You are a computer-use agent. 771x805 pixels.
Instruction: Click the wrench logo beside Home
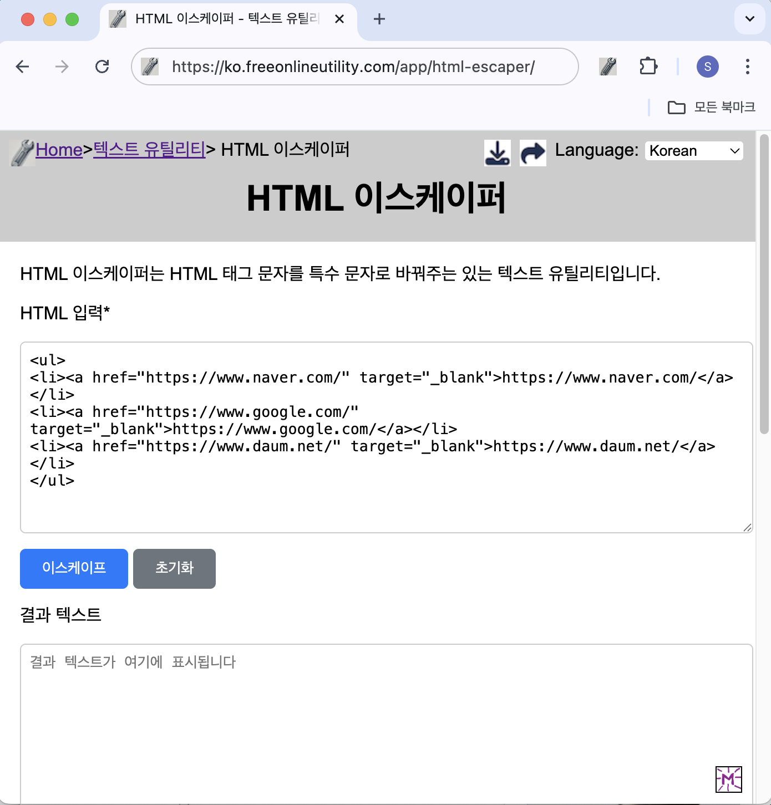pos(22,153)
